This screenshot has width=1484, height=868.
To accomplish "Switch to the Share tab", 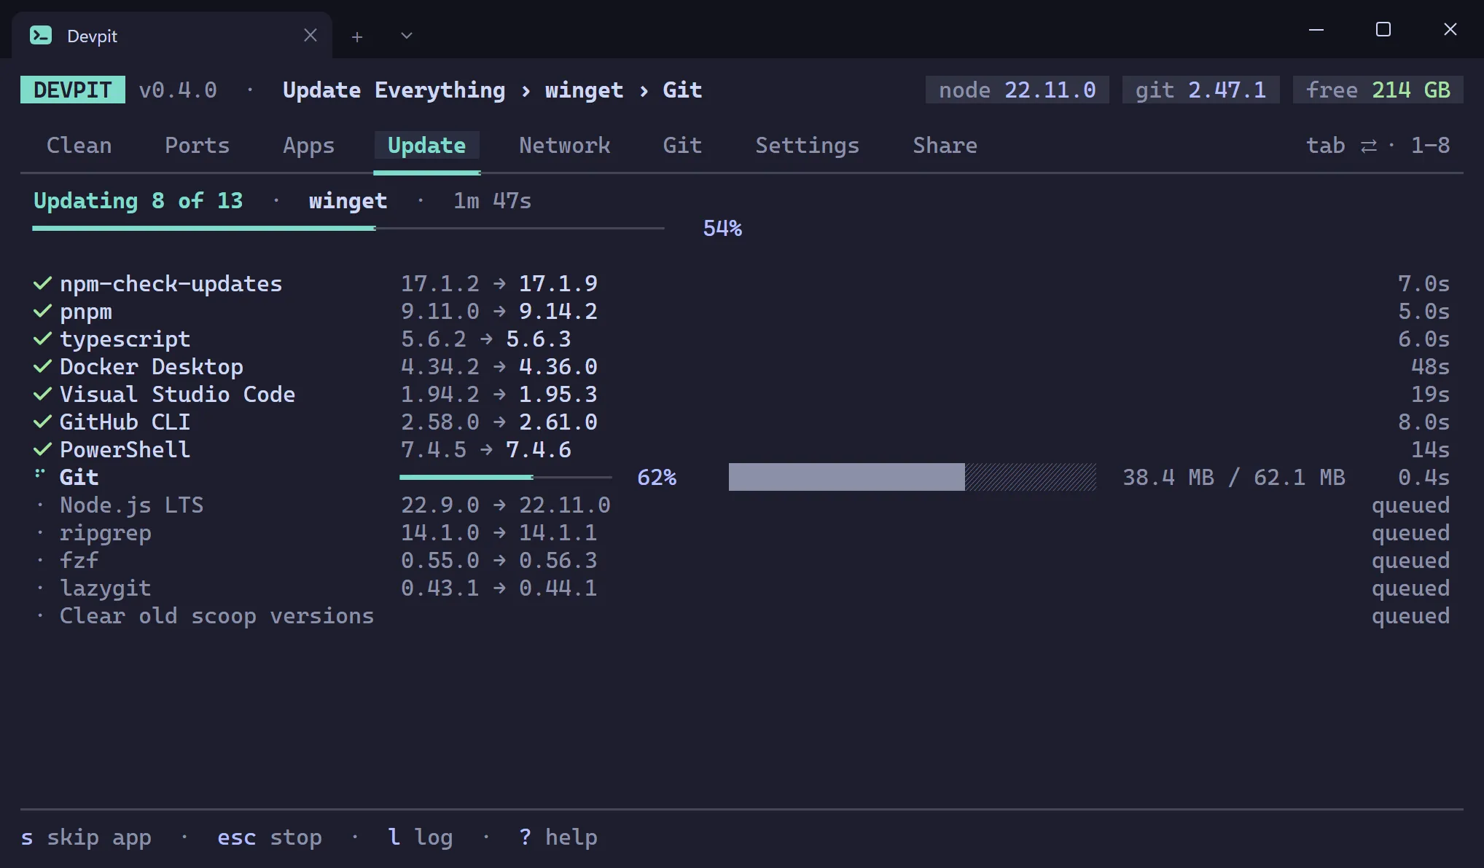I will coord(945,146).
